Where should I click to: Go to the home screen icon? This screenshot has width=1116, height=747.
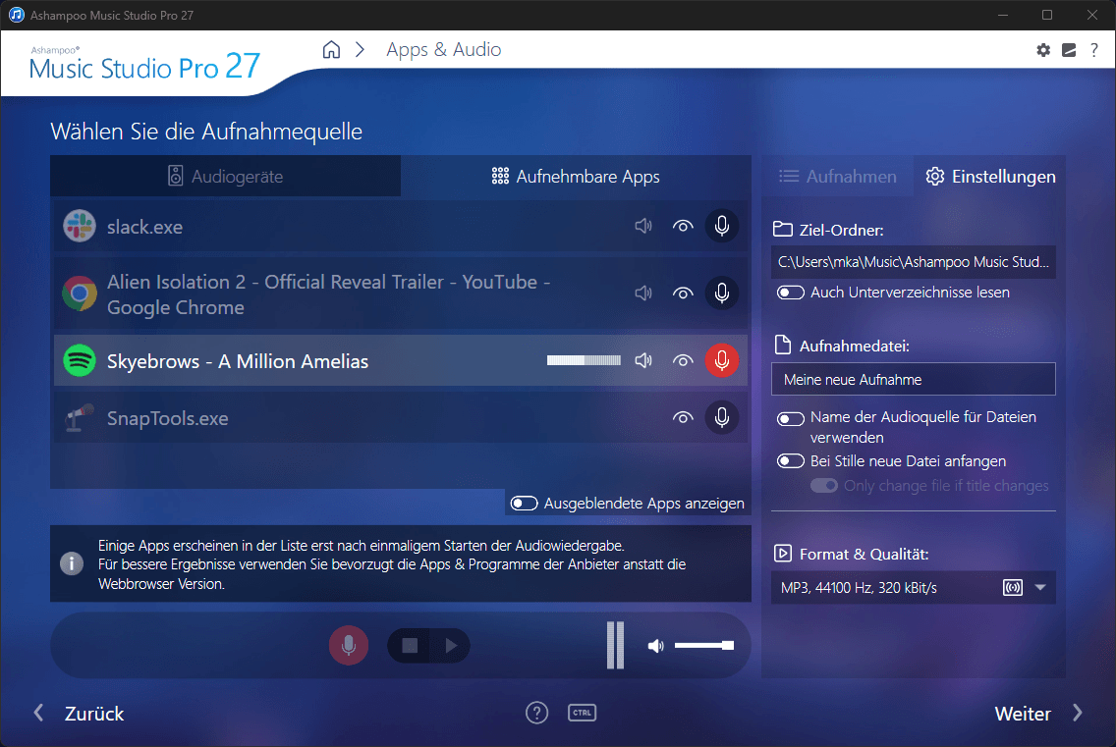pyautogui.click(x=331, y=50)
